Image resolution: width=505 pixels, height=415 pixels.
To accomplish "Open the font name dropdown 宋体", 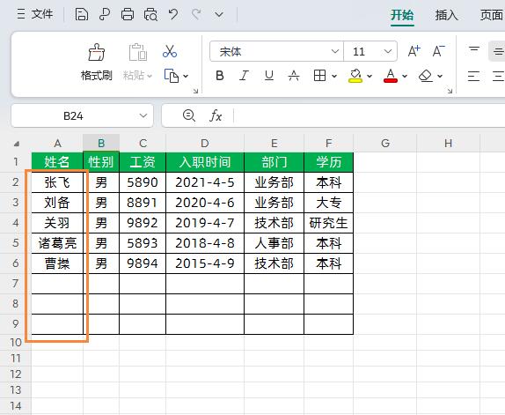I will (x=335, y=51).
